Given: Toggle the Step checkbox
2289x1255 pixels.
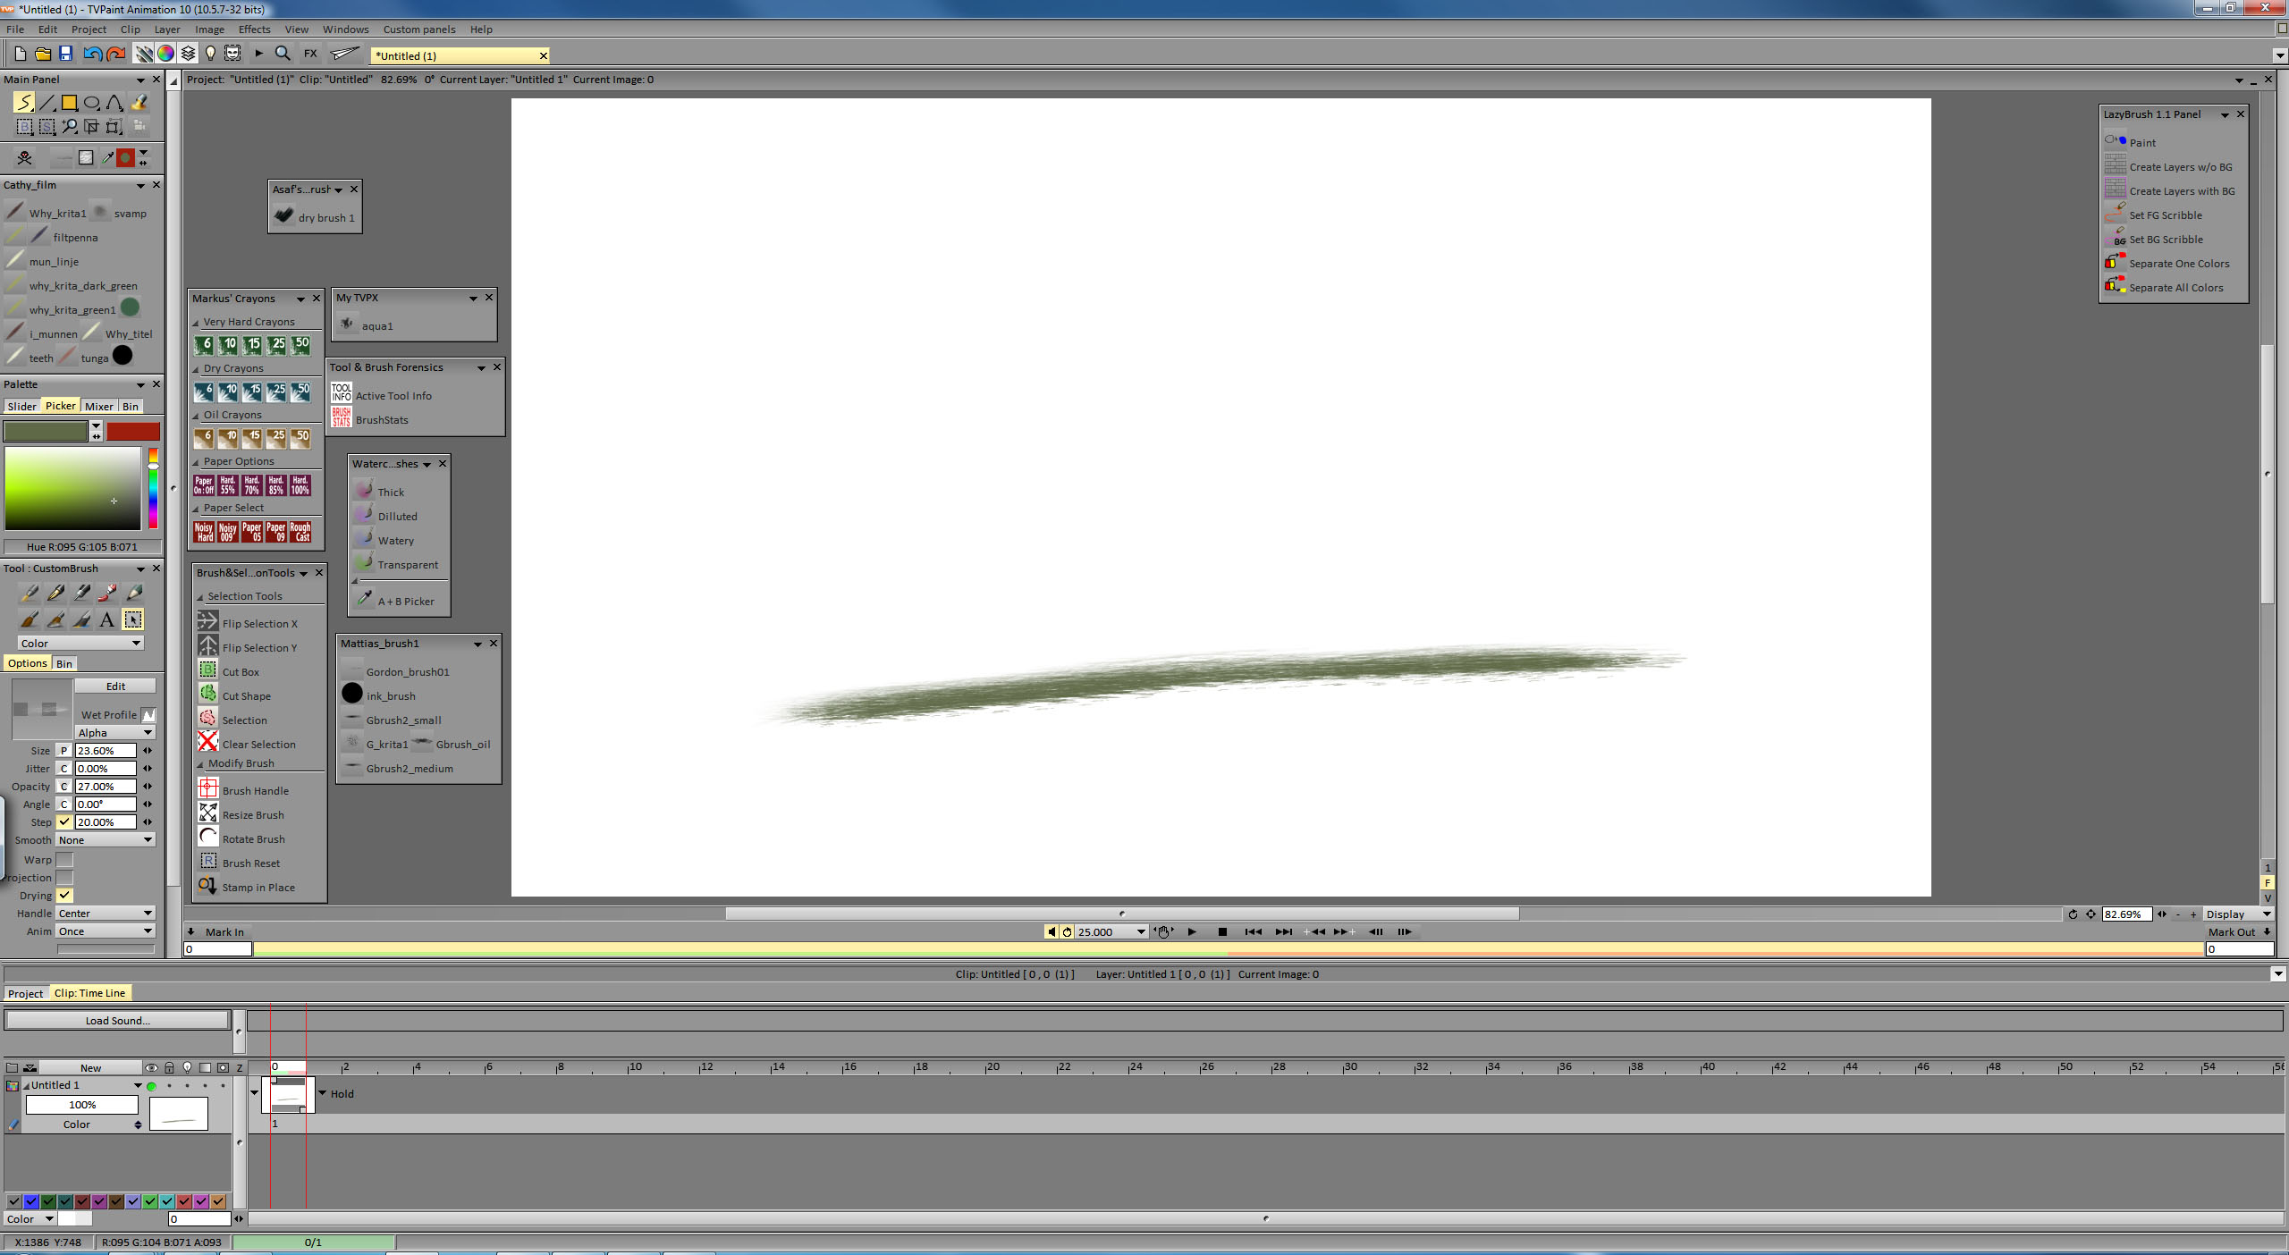Looking at the screenshot, I should click(x=64, y=821).
